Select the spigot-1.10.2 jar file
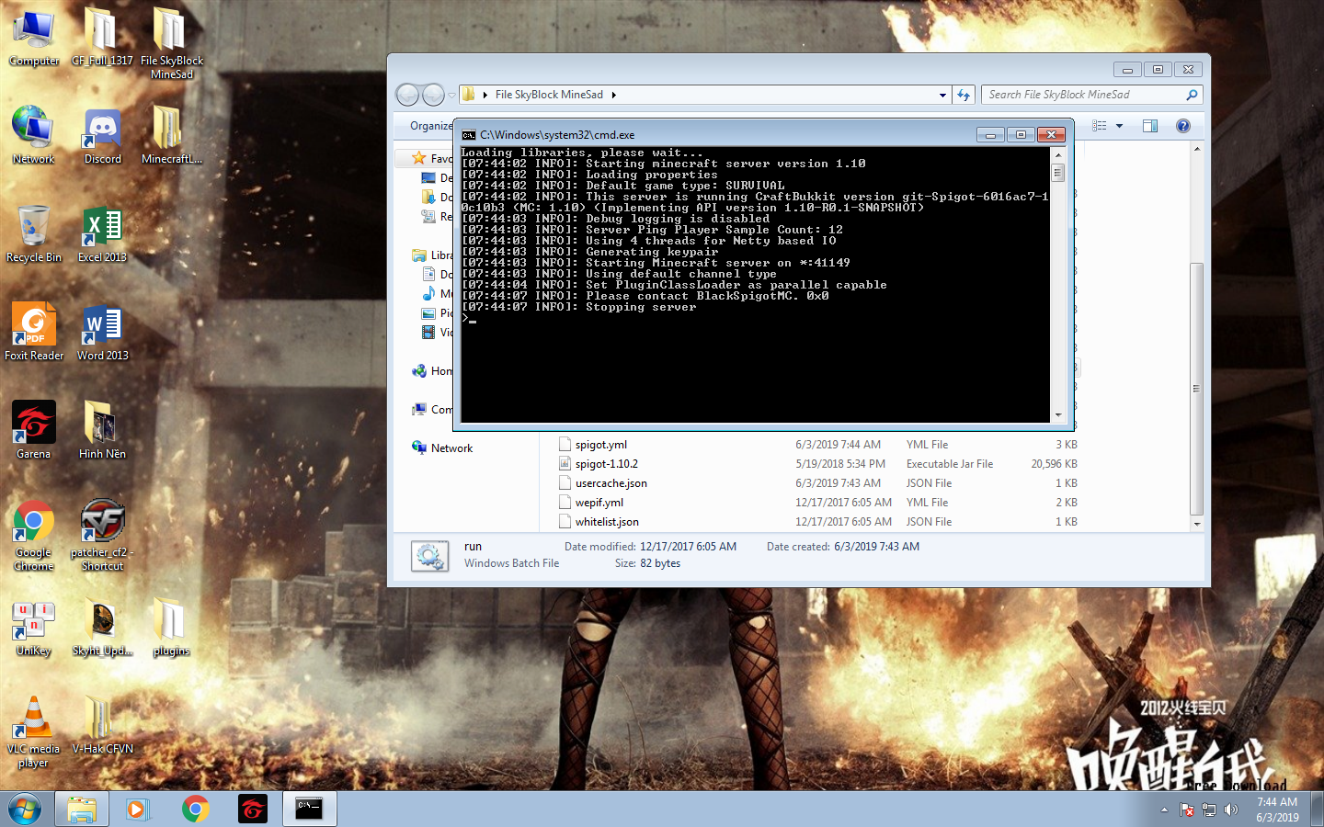The width and height of the screenshot is (1324, 827). [606, 464]
